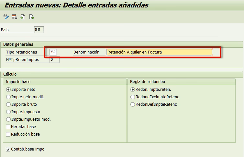Viewport: 244px width, 157px height.
Task: Go to the next entry icon
Action: (x=31, y=17)
